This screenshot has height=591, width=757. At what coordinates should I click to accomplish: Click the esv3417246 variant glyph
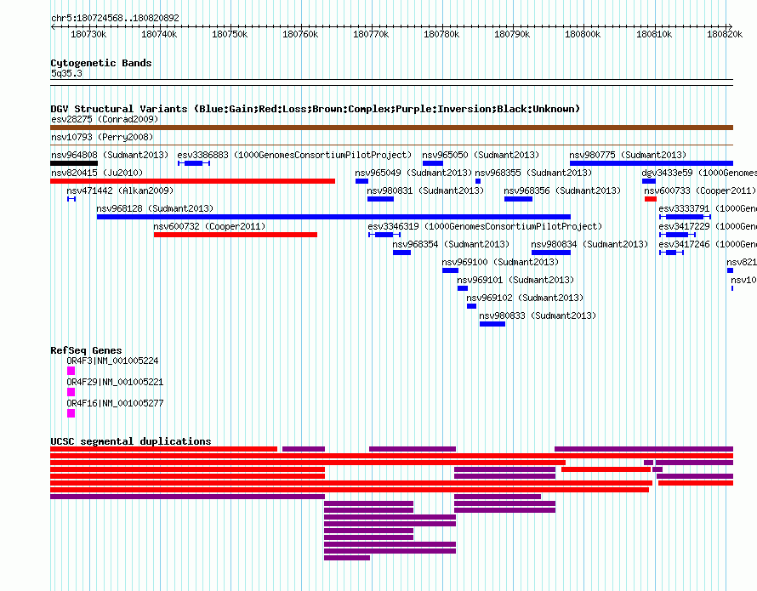(672, 253)
